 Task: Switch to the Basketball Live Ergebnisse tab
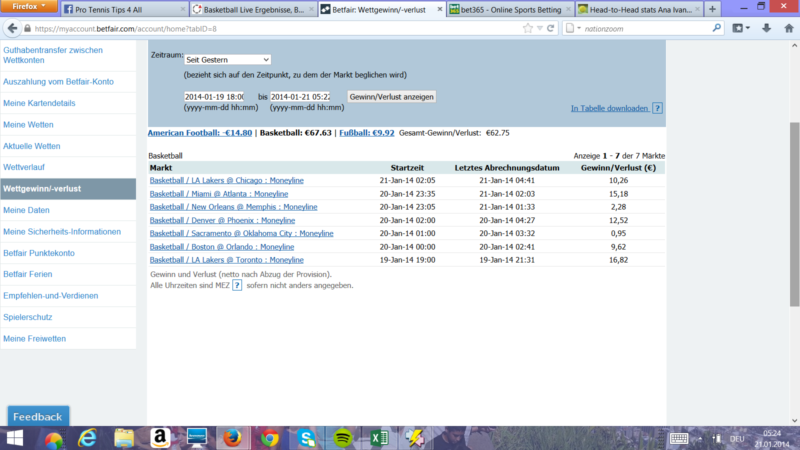click(x=253, y=9)
